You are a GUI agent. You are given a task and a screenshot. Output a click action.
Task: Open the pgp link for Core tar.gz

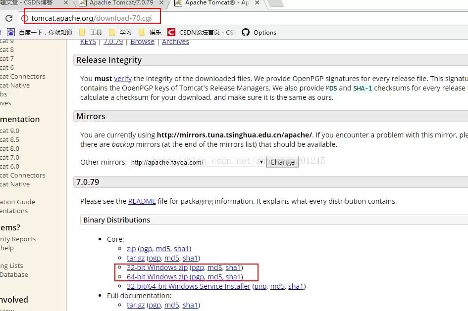(155, 258)
